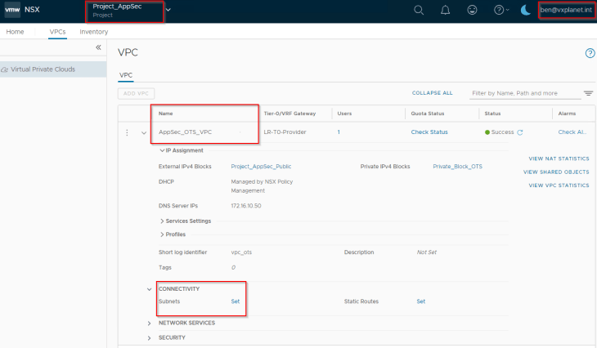Click VIEW VPC STATISTICS
This screenshot has width=597, height=348.
[x=559, y=185]
